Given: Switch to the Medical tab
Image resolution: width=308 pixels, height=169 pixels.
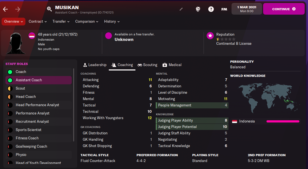Looking at the screenshot, I should tap(172, 65).
